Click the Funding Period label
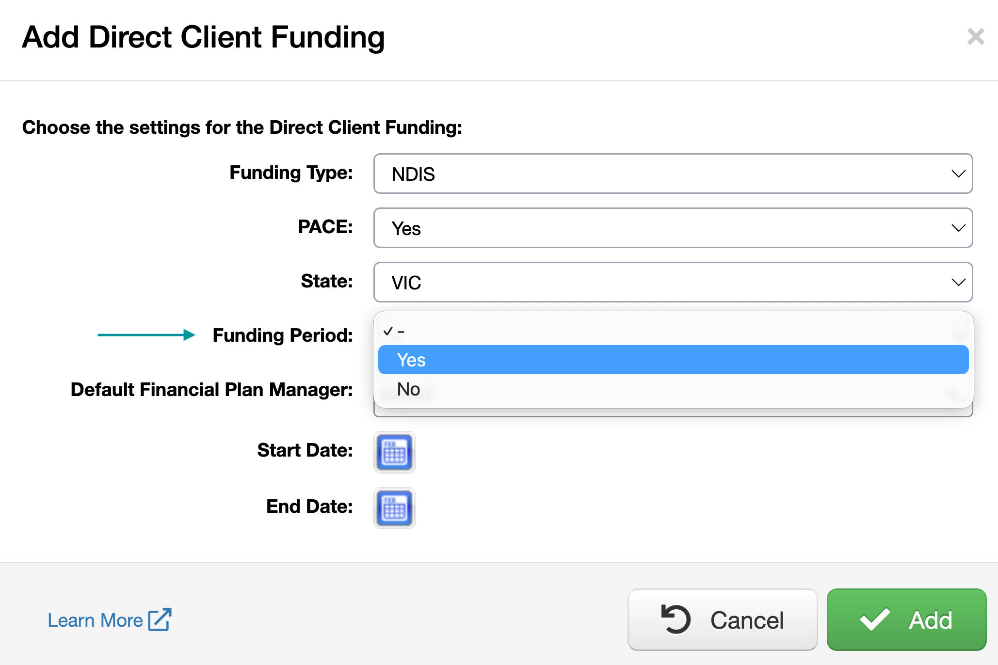The height and width of the screenshot is (665, 998). [282, 335]
